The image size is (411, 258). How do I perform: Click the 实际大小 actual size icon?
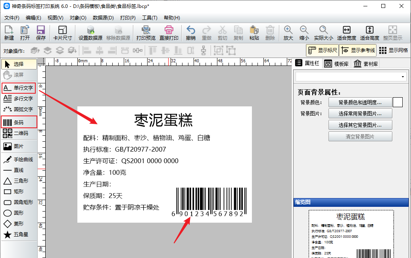[323, 33]
